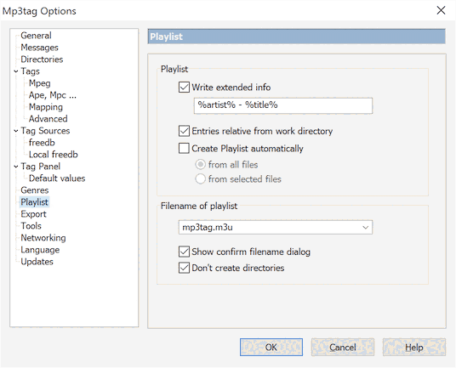Collapse the Tag Panel tree node

point(16,167)
